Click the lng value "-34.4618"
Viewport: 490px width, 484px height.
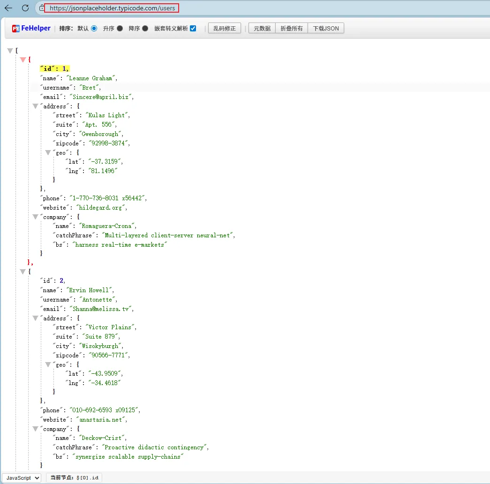[105, 383]
